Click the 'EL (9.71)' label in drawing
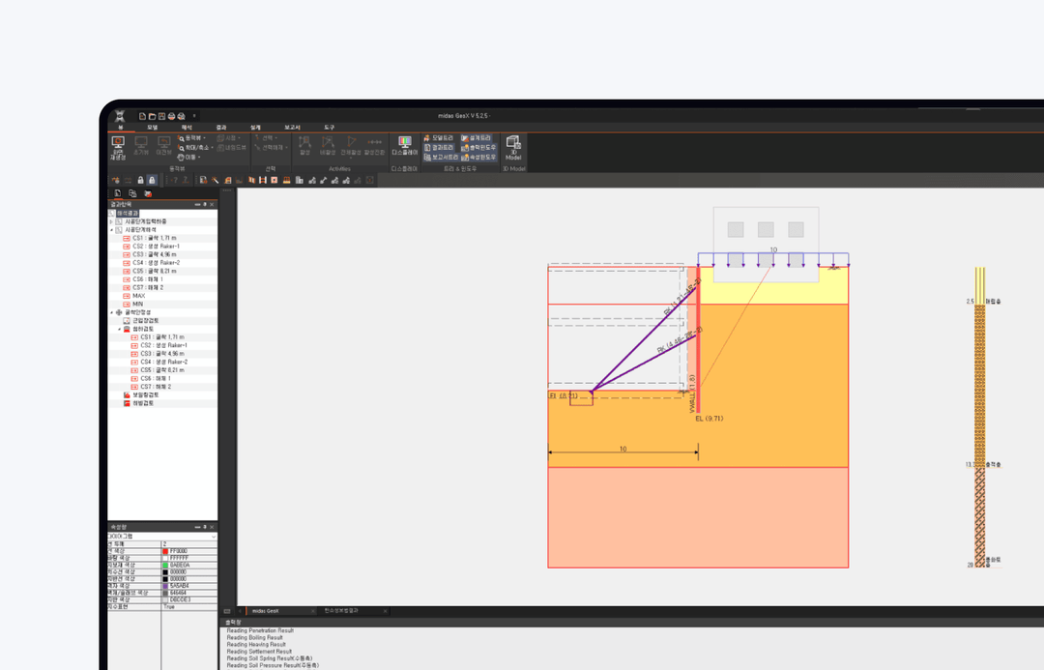The height and width of the screenshot is (670, 1044). (710, 419)
